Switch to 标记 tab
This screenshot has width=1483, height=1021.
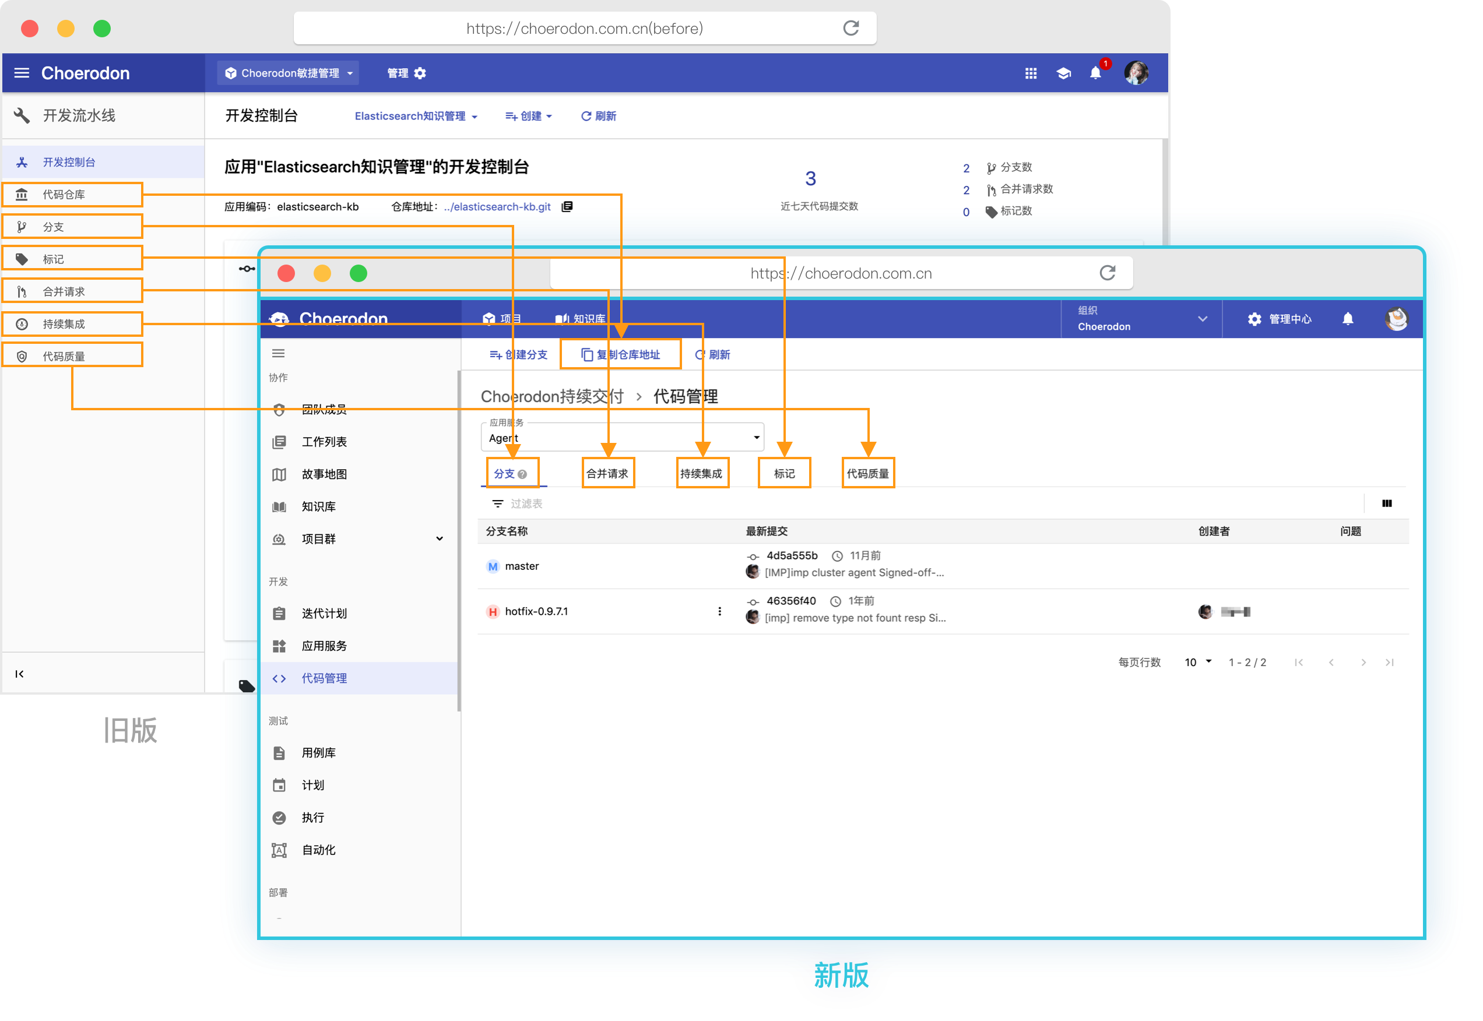tap(783, 473)
